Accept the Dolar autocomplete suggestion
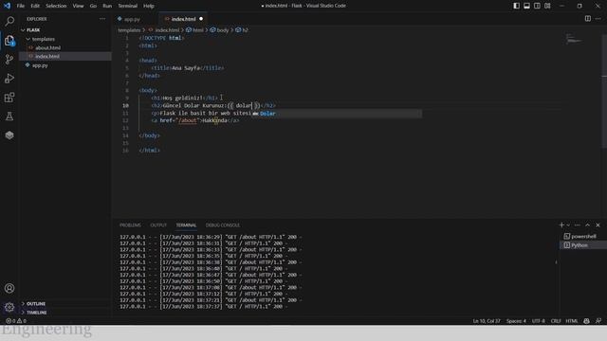 pyautogui.click(x=337, y=114)
